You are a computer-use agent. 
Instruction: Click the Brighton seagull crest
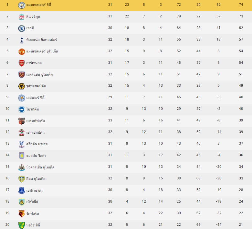pyautogui.click(x=22, y=109)
